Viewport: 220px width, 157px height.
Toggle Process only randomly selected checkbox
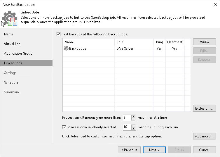pyautogui.click(x=64, y=127)
